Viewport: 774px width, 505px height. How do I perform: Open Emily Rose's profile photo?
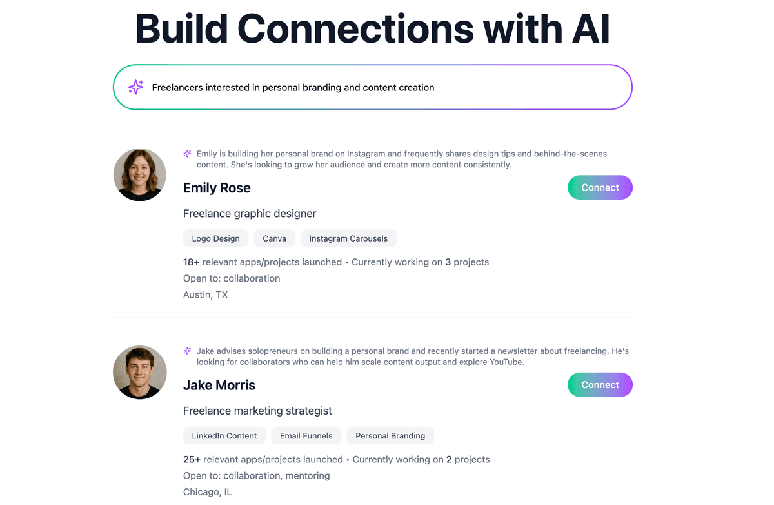tap(140, 175)
